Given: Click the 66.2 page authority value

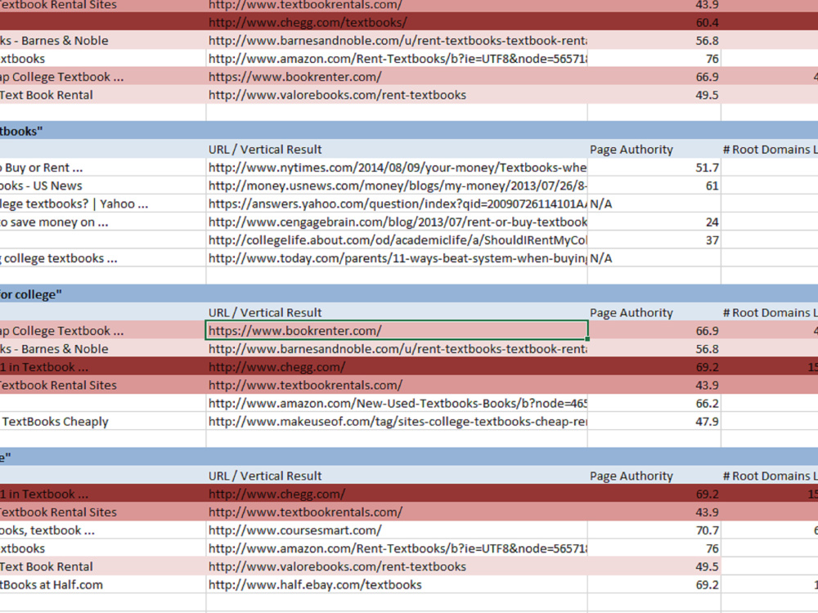Looking at the screenshot, I should [x=707, y=404].
